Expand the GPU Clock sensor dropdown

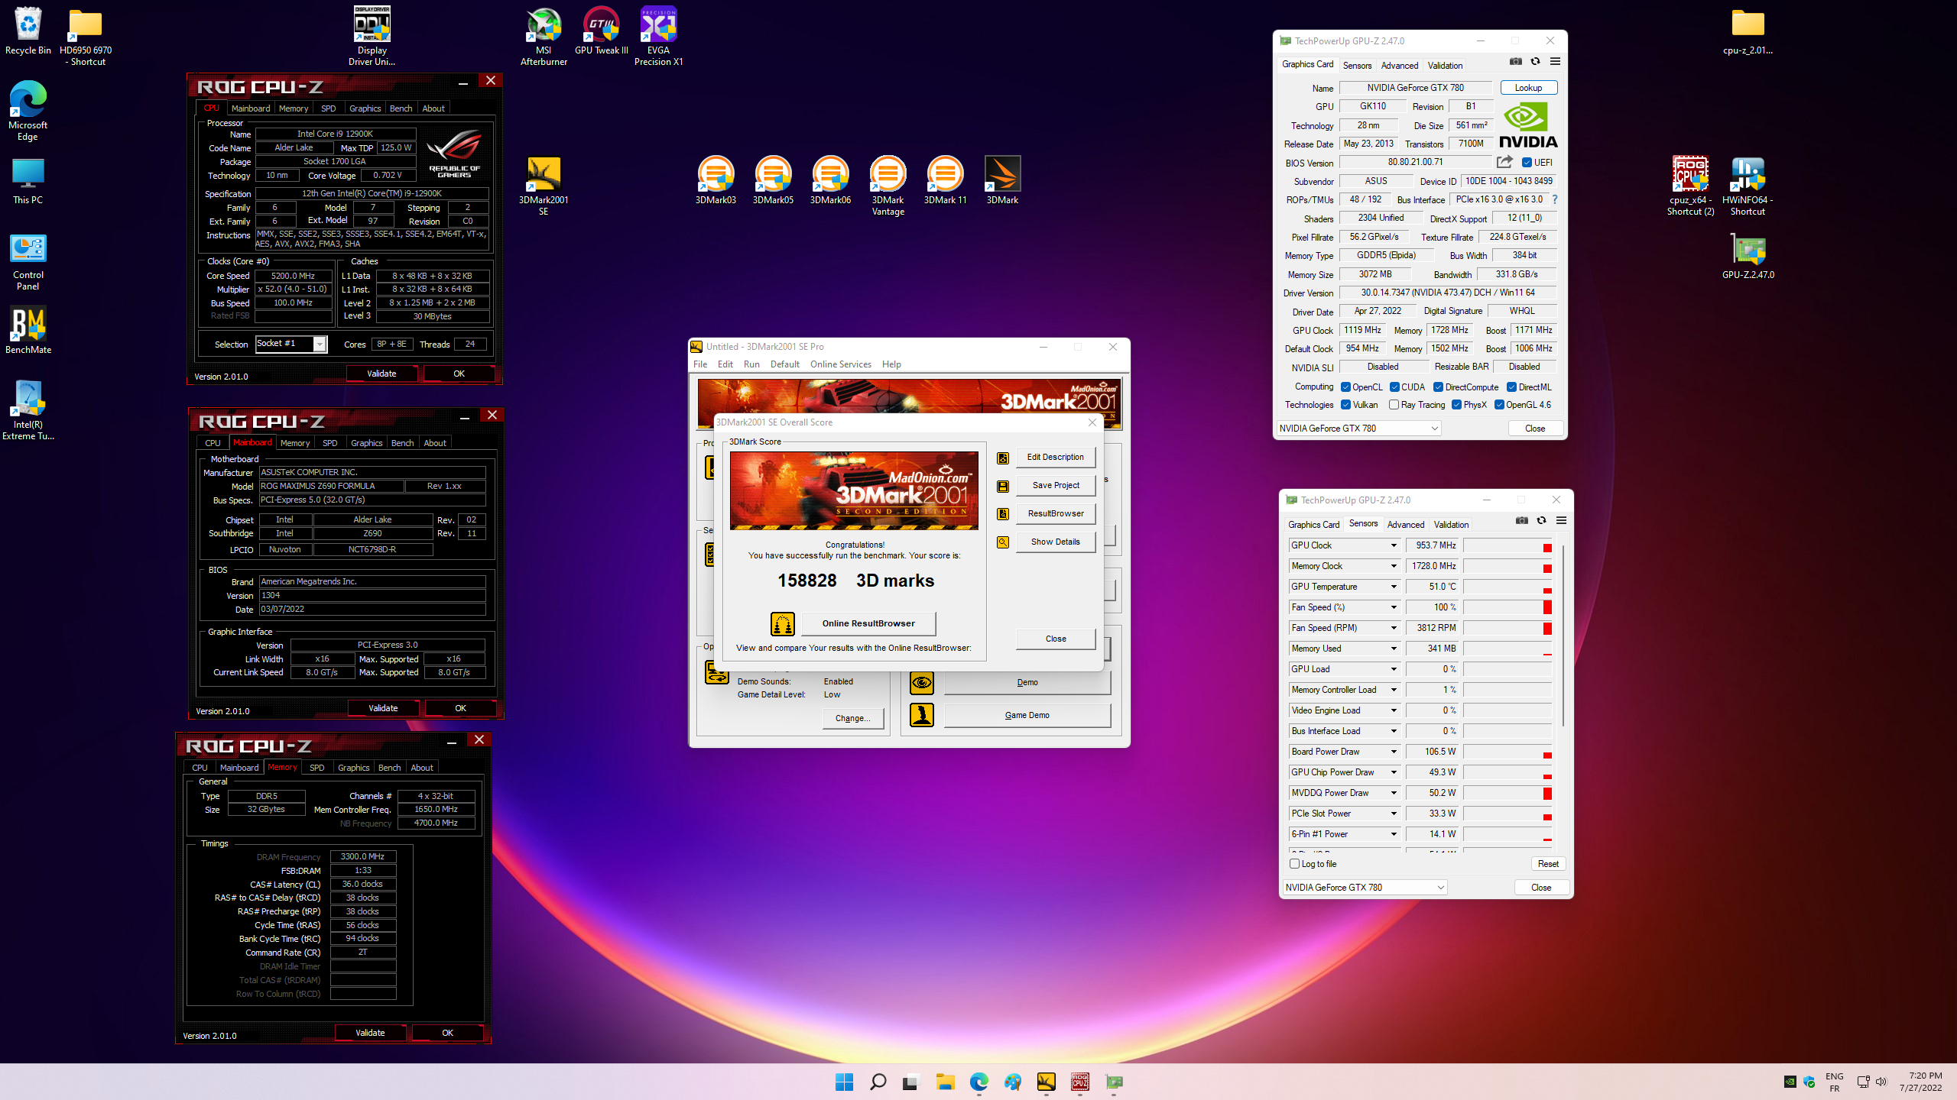[1394, 545]
